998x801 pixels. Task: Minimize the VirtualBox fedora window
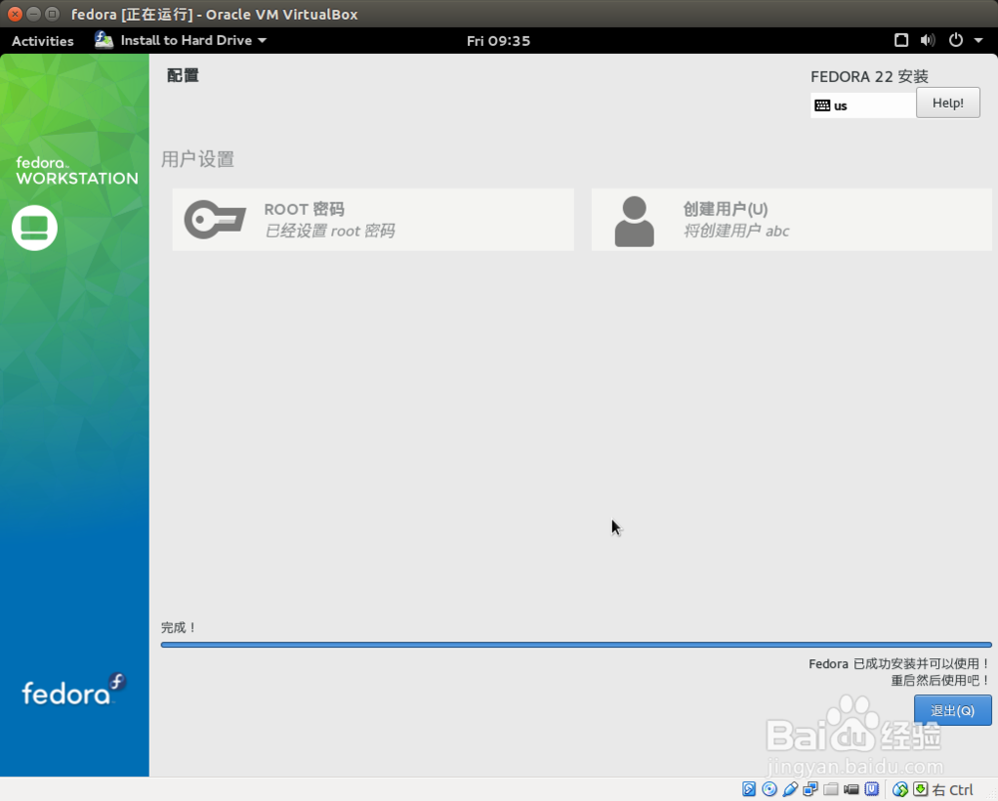pyautogui.click(x=34, y=13)
